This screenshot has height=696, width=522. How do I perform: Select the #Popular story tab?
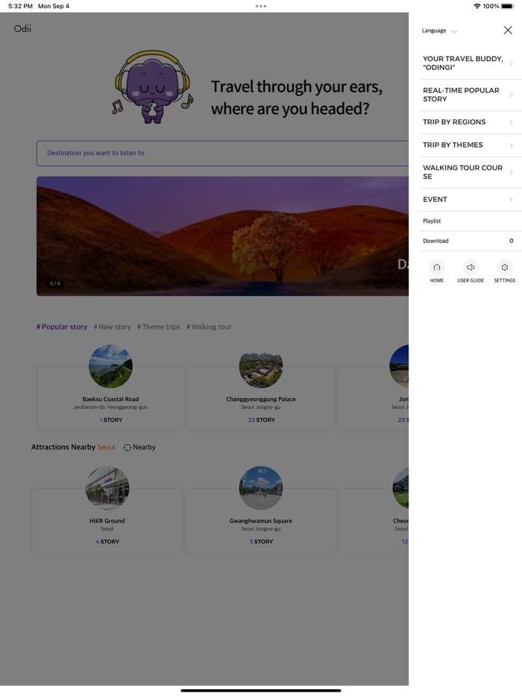point(62,327)
